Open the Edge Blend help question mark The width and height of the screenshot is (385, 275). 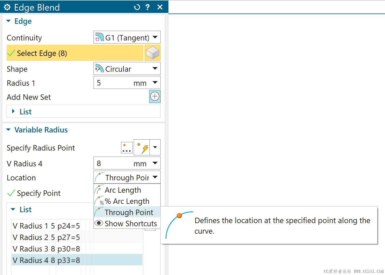[147, 7]
